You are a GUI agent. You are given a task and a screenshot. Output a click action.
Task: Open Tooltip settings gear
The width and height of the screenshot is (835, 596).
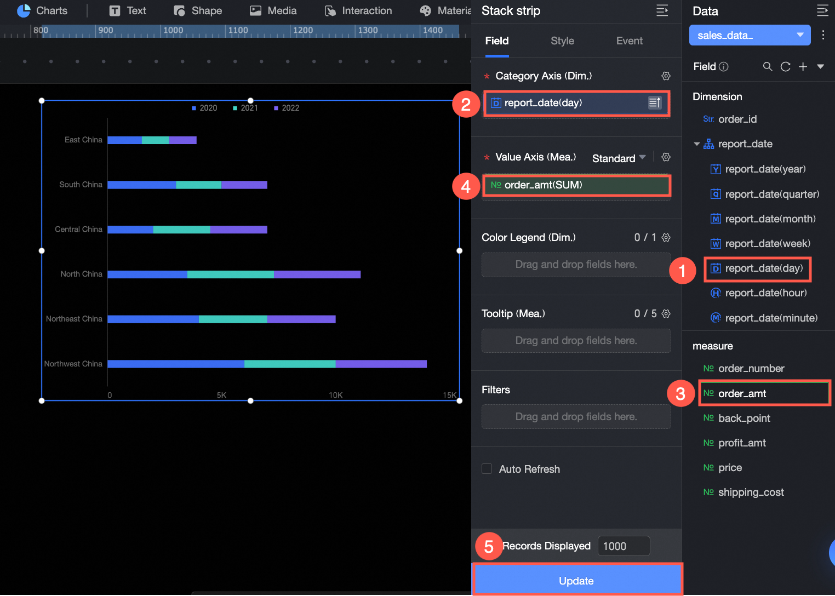pos(666,314)
